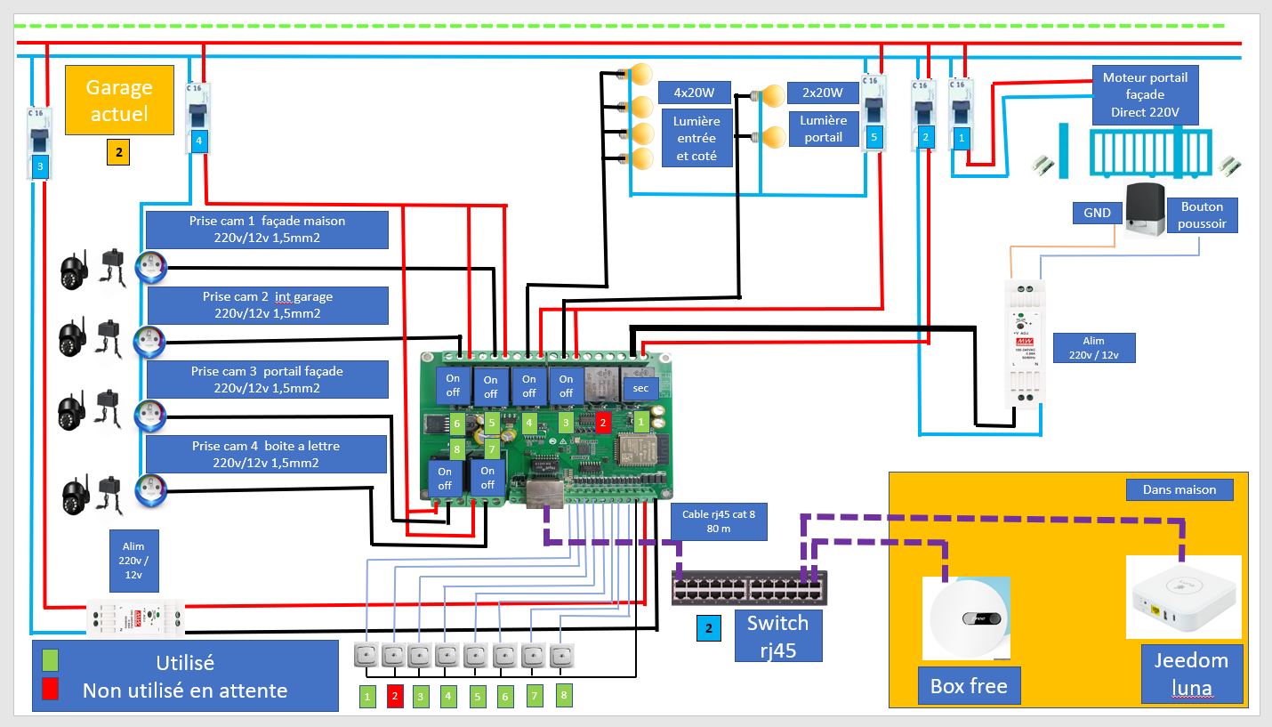Image resolution: width=1272 pixels, height=727 pixels.
Task: Select the C16 breaker numbered 2
Action: pos(925,116)
